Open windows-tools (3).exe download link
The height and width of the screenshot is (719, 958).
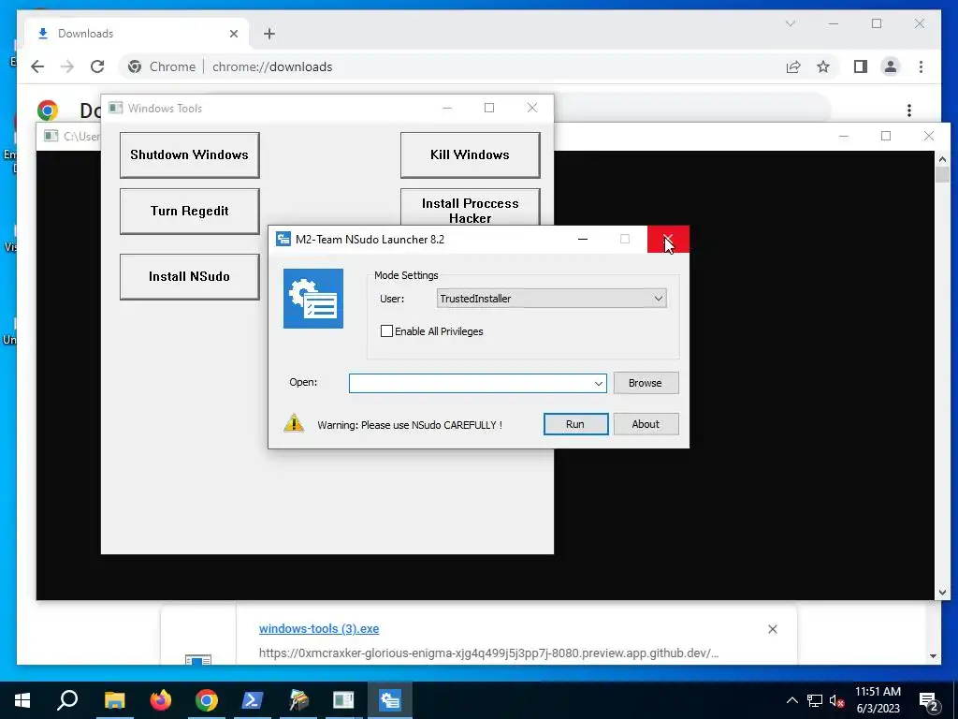tap(319, 628)
